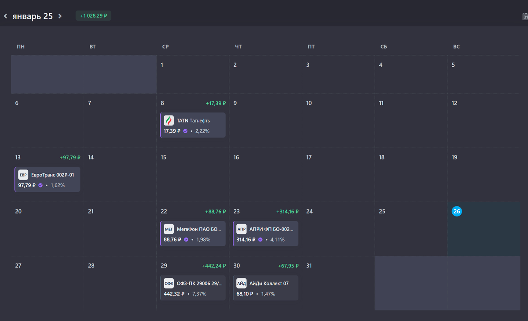This screenshot has width=528, height=321.
Task: Click the 1,47% yield on АйДи Коллект card
Action: coord(268,293)
